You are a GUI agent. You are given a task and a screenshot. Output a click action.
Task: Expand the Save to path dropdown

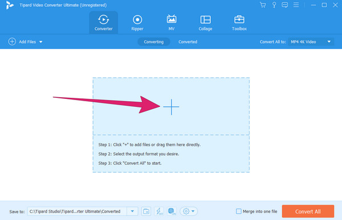[132, 211]
